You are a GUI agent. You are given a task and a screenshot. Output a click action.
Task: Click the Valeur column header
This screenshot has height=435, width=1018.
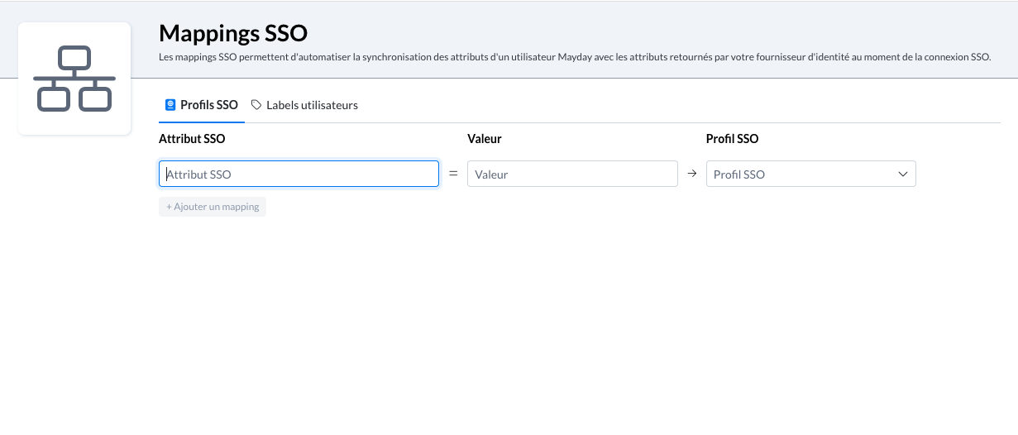point(485,139)
